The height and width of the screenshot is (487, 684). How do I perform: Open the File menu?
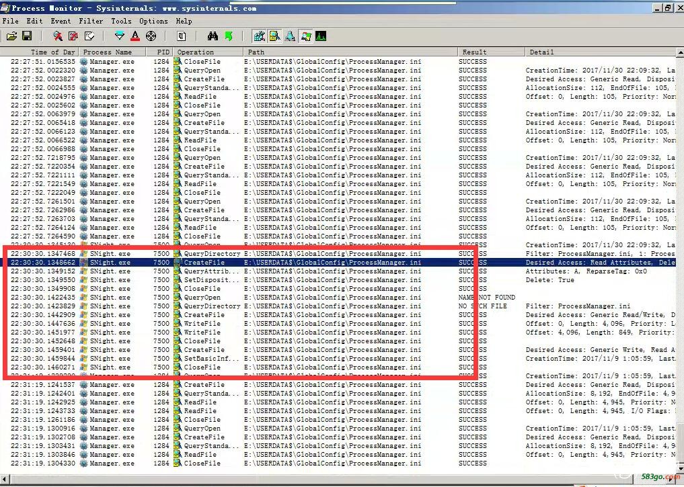coord(11,21)
